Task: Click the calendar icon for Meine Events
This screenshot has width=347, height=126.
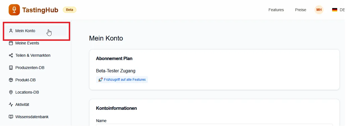Action: 11,43
